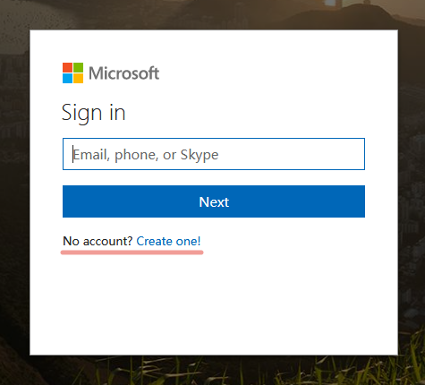Open the "Create one!" link
Image resolution: width=425 pixels, height=385 pixels.
[168, 241]
